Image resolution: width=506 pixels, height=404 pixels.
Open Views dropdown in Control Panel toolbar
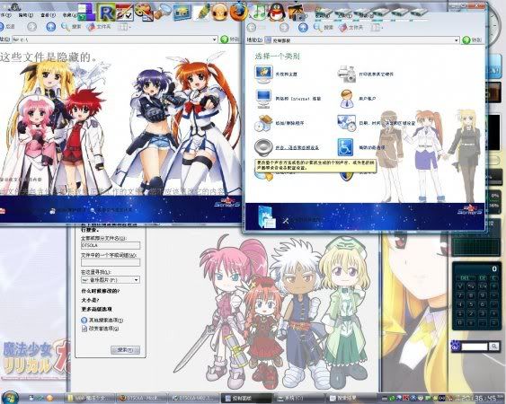[377, 28]
